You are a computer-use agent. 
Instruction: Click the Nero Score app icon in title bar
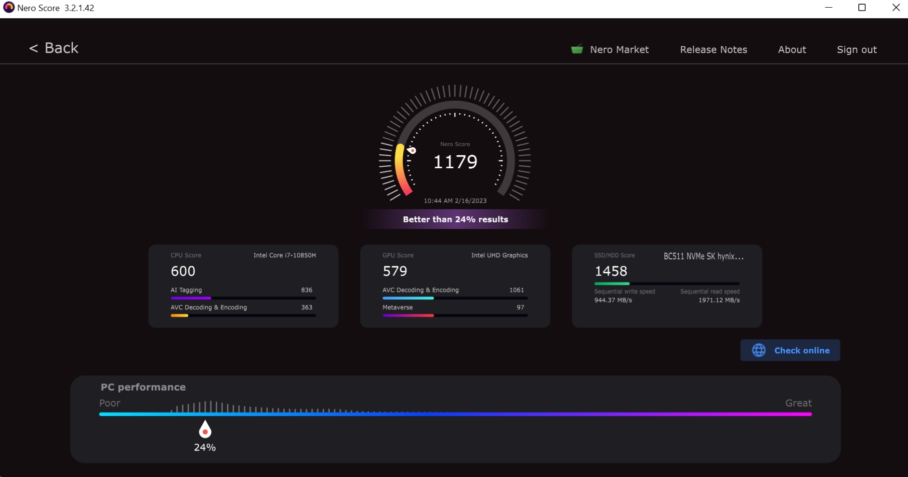[x=9, y=8]
